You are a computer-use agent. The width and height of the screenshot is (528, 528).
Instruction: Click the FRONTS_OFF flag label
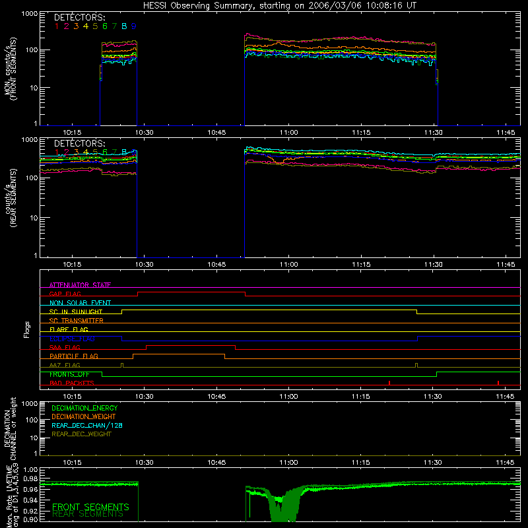(69, 374)
